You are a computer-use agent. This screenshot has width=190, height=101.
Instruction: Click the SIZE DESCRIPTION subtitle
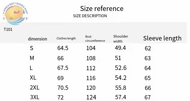click(x=90, y=16)
